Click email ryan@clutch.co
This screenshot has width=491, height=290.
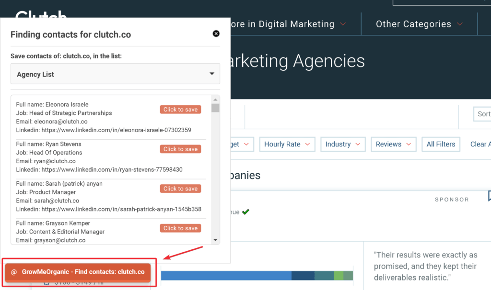tap(55, 161)
